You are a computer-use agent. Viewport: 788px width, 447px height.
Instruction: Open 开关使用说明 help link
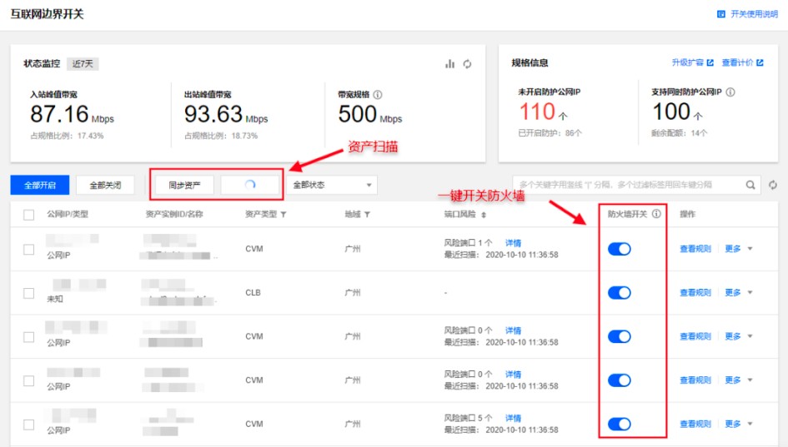747,14
